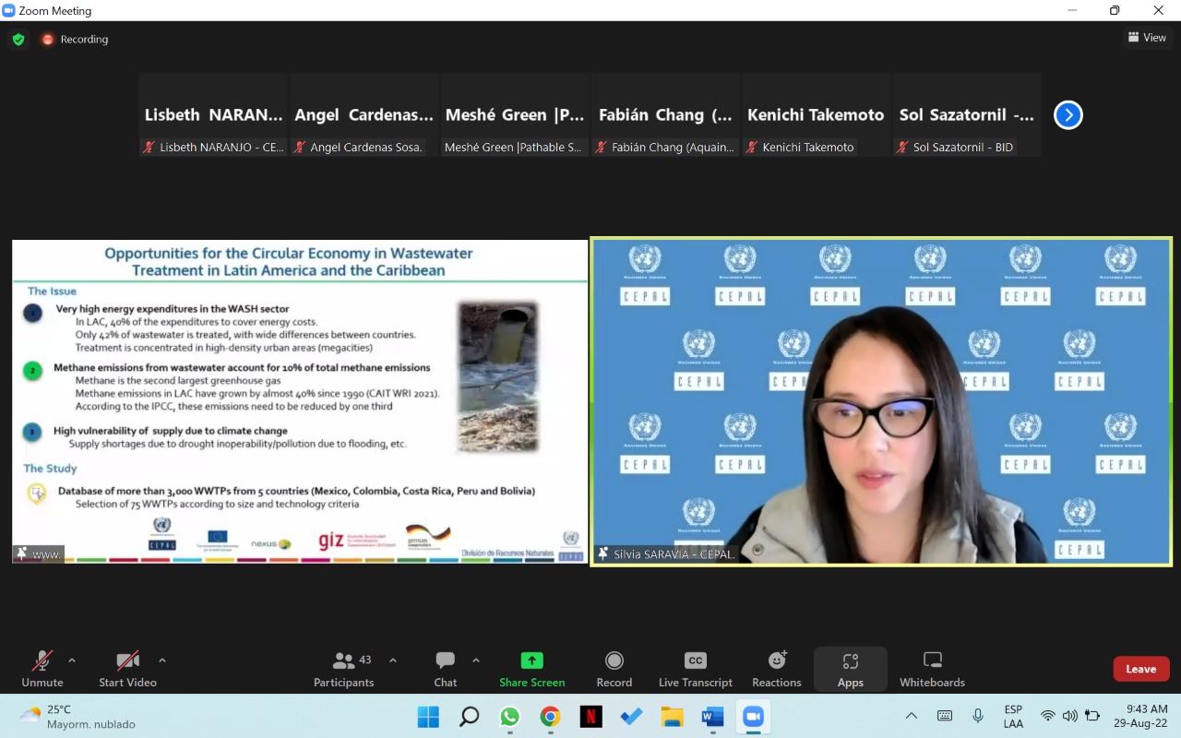Viewport: 1181px width, 738px height.
Task: Expand the Chat options caret
Action: tap(476, 661)
